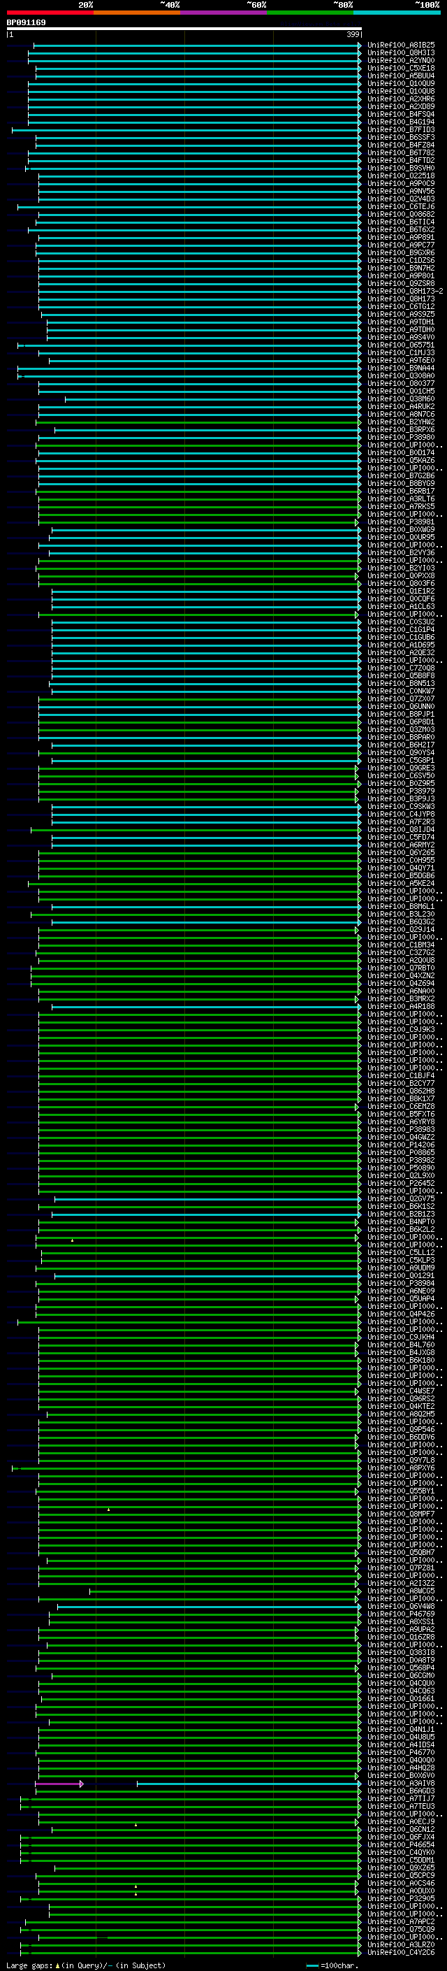Select the label UniRef100_P32905
This screenshot has height=1971, width=447.
[x=401, y=1899]
